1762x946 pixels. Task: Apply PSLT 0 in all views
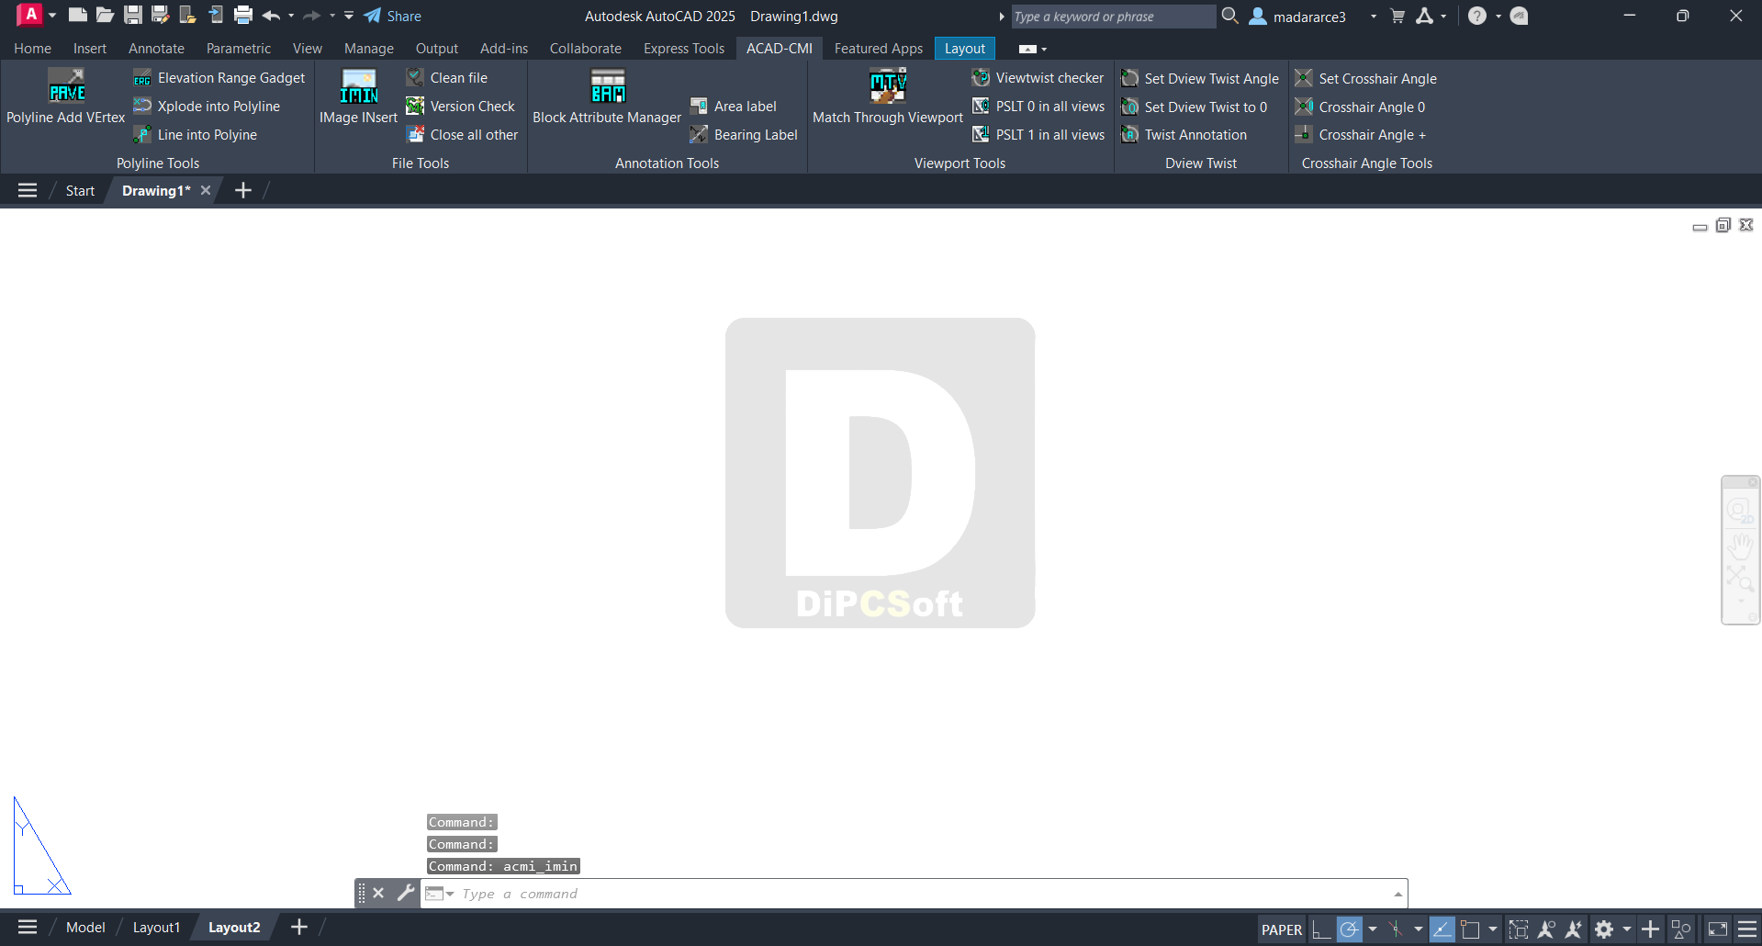point(1038,107)
